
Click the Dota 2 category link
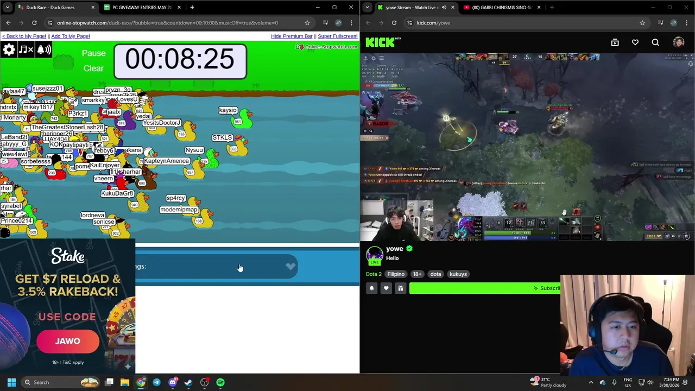374,274
